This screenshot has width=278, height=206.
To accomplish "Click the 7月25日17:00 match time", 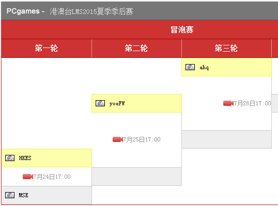I will click(142, 139).
